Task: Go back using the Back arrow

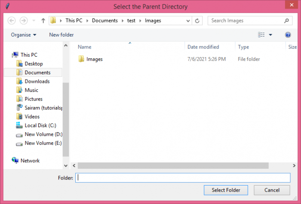Action: [12, 21]
